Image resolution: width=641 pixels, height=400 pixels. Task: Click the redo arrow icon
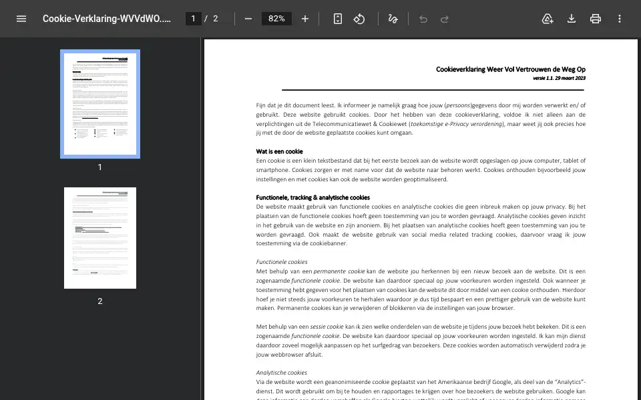tap(445, 19)
